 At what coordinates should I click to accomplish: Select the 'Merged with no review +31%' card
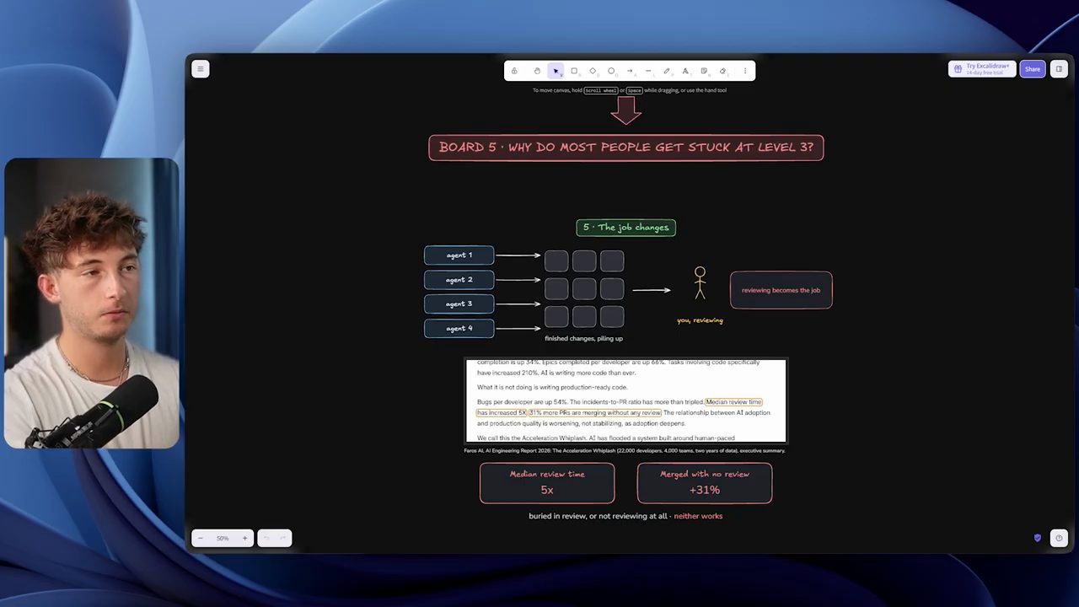[x=705, y=483]
